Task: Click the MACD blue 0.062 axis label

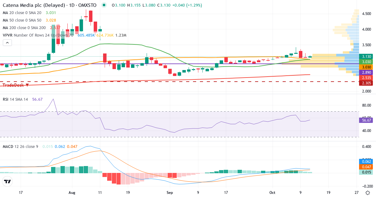Action: [x=366, y=162]
